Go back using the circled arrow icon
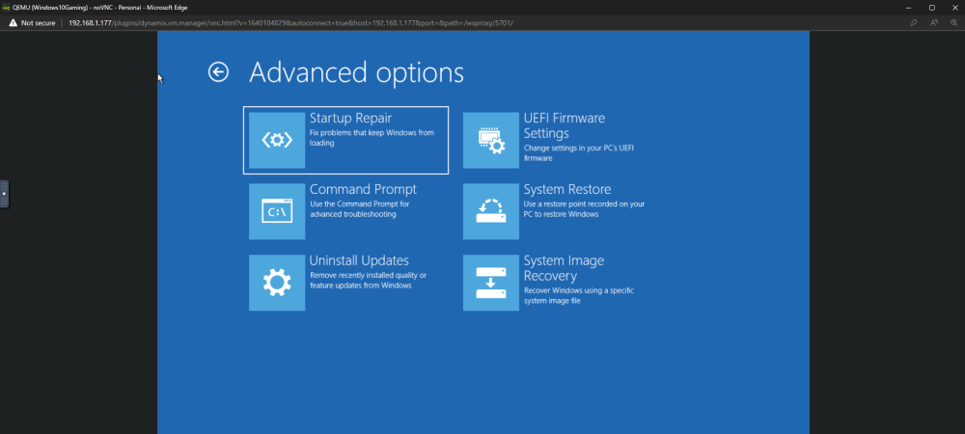965x434 pixels. [x=218, y=72]
